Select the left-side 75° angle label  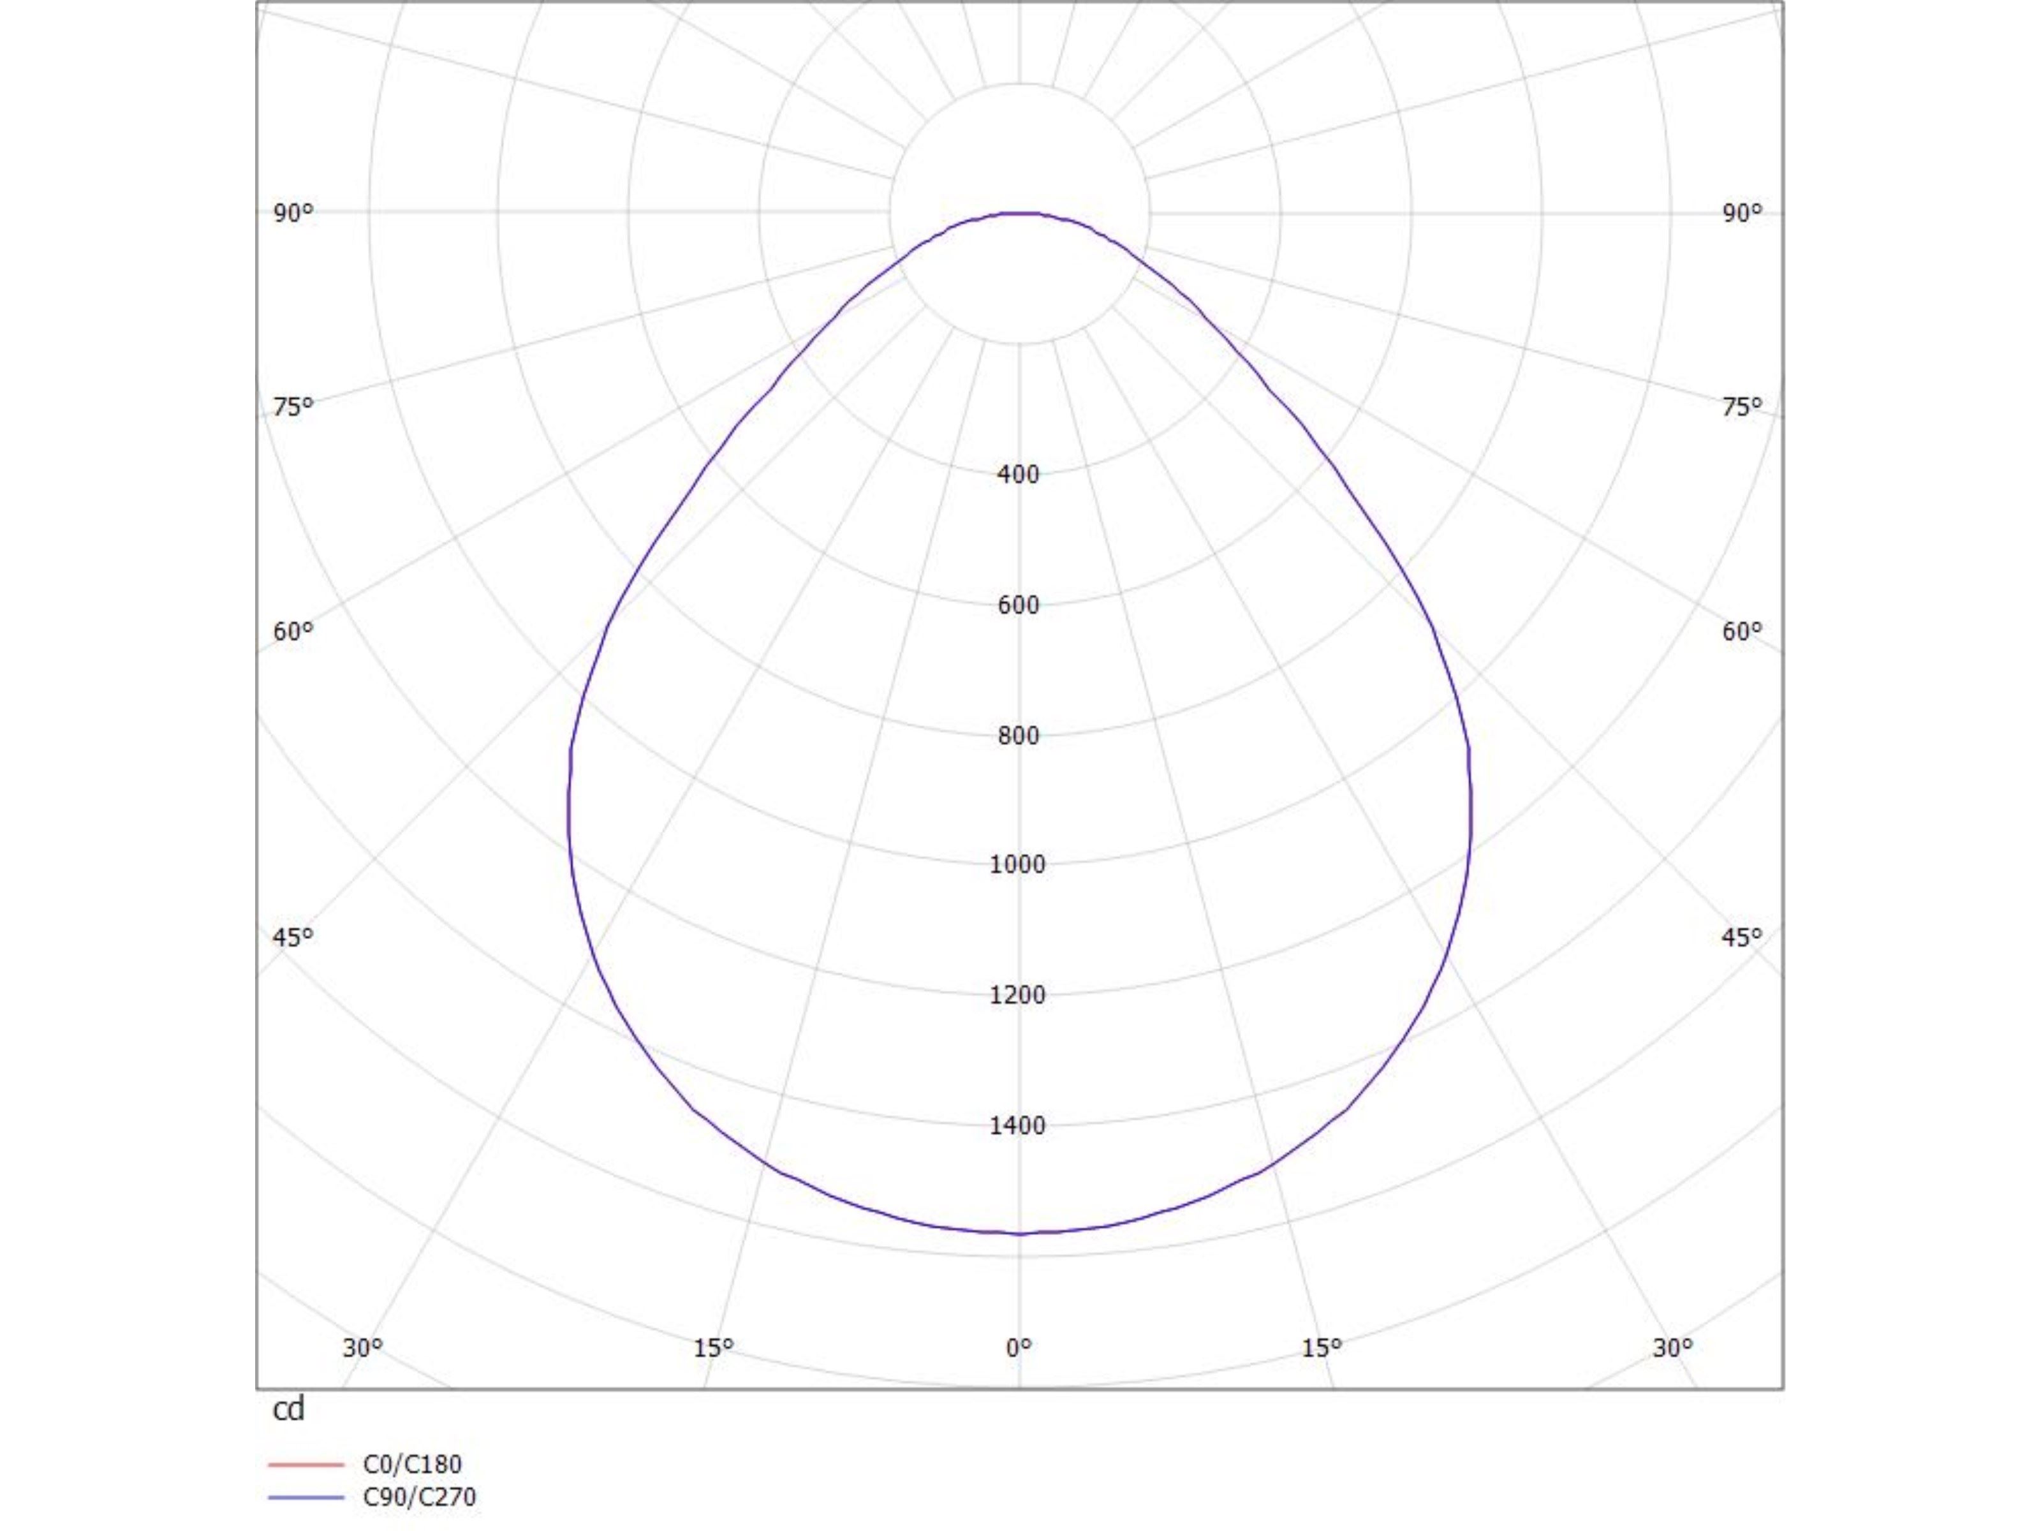(x=293, y=407)
